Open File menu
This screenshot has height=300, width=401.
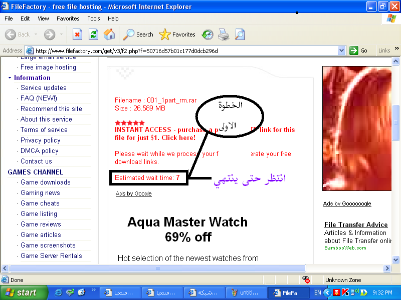[x=9, y=18]
